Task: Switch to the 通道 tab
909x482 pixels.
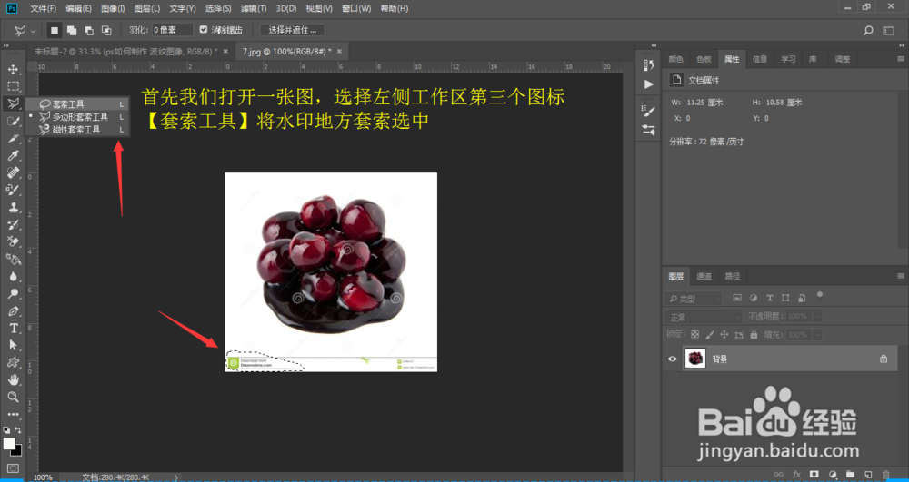Action: [704, 276]
